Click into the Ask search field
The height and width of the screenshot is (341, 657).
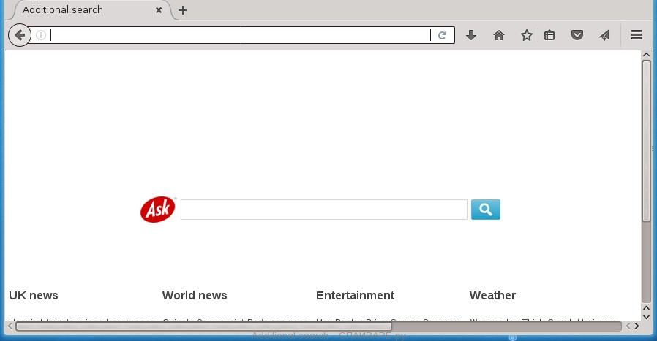pos(324,210)
